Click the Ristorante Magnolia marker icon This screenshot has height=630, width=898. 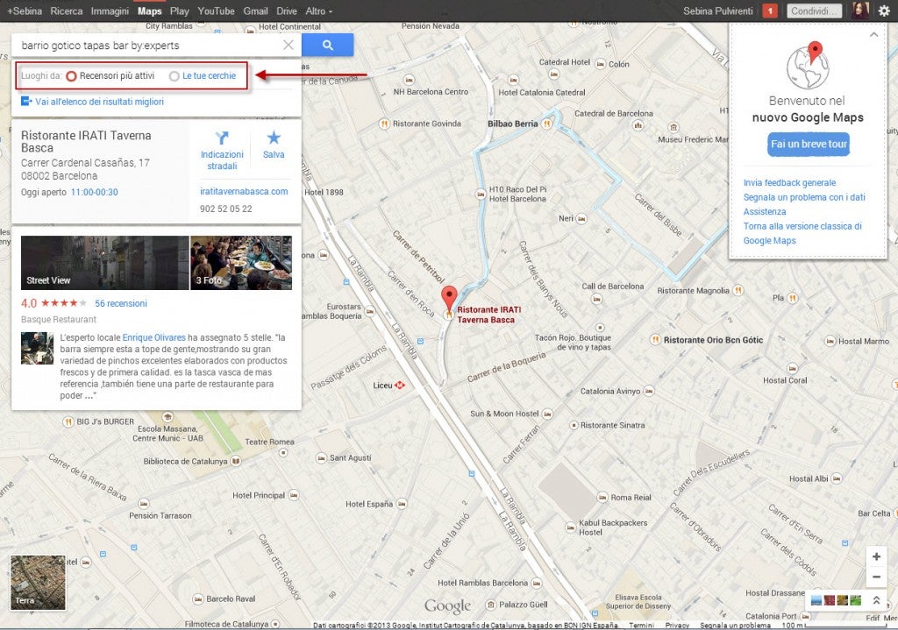[738, 290]
